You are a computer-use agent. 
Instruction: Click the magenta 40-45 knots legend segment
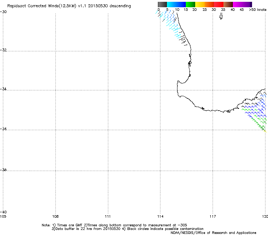238,4
